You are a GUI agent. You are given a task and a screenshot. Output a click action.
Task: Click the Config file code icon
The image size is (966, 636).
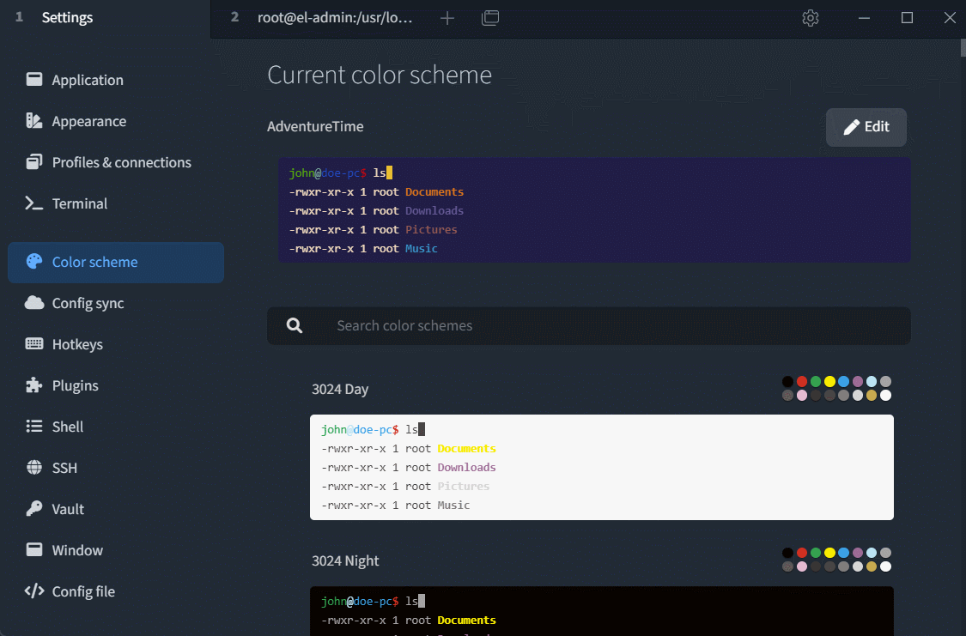[33, 591]
